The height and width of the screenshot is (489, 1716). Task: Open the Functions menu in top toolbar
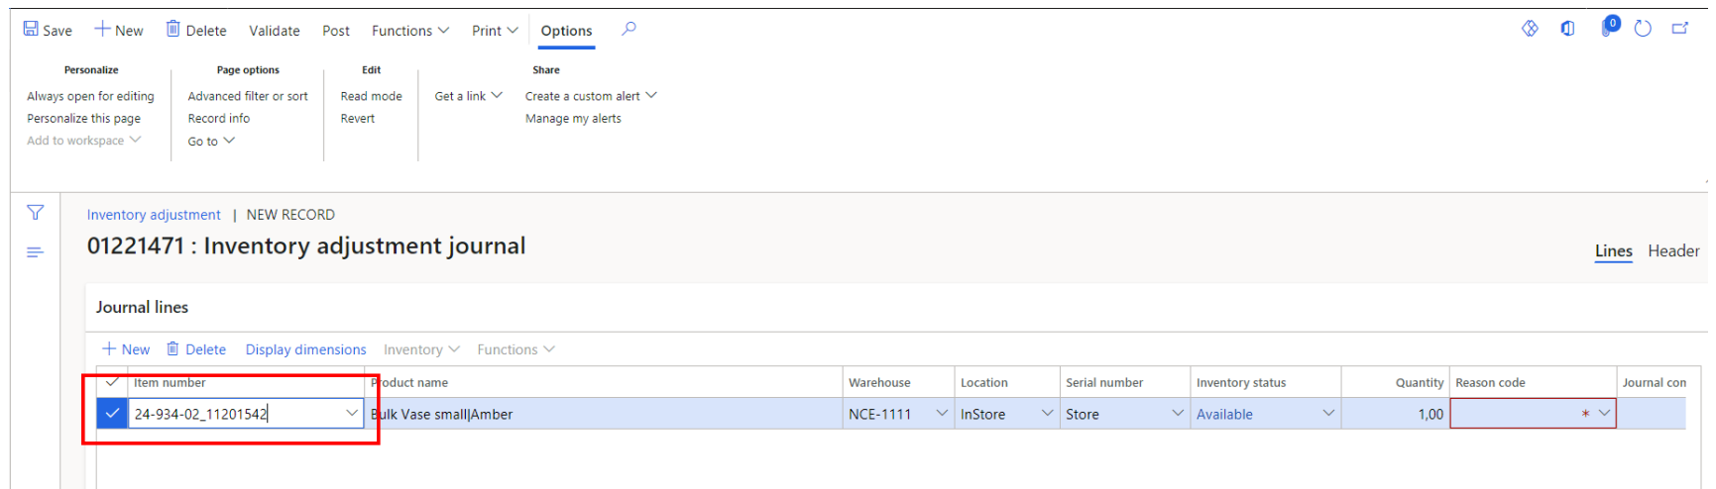point(409,31)
